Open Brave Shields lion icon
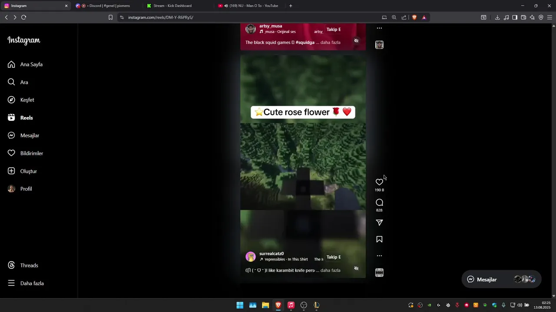 coord(414,17)
